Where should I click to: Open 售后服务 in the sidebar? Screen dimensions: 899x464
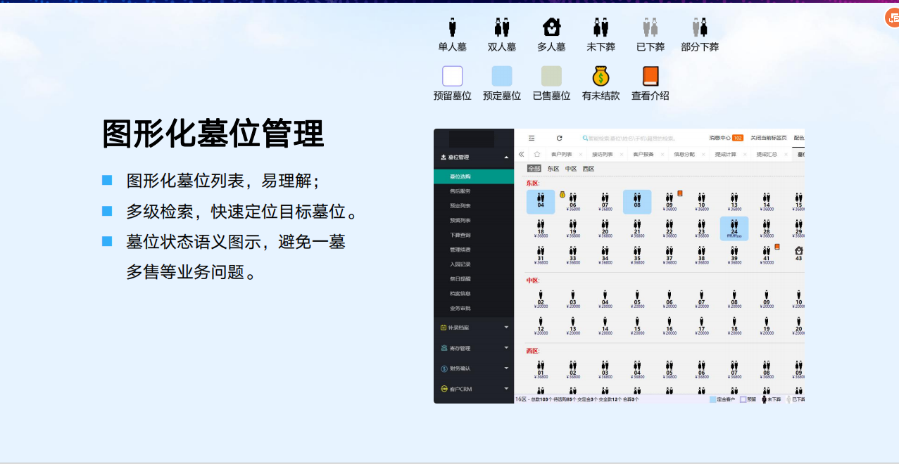click(460, 191)
